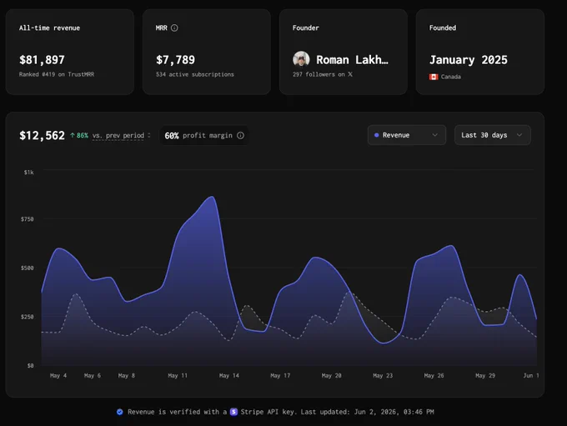Screen dimensions: 567x426
Task: Click the May 4 axis label
Action: coord(58,375)
